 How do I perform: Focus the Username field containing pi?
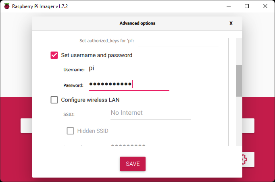(x=129, y=69)
